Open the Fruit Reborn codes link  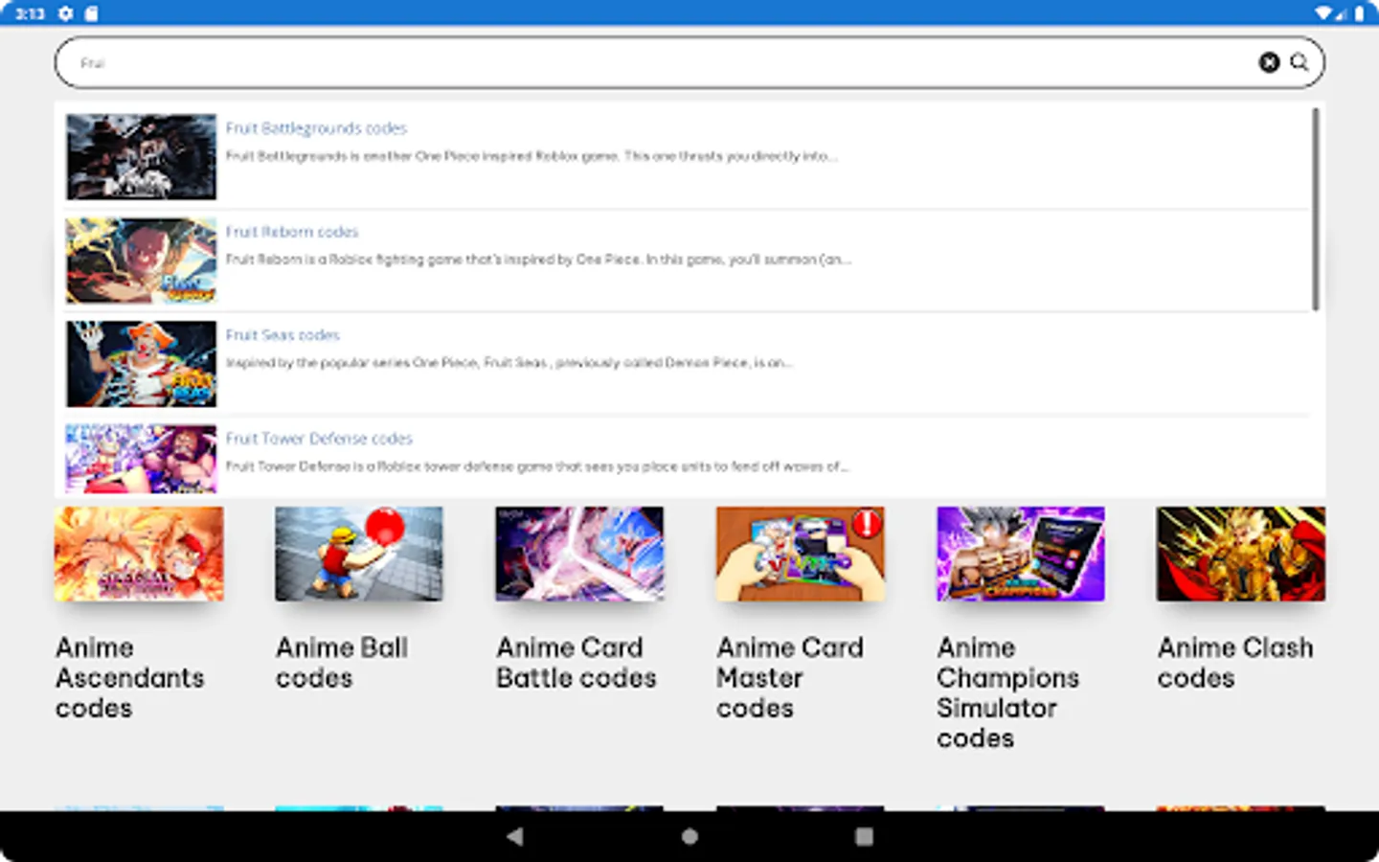click(292, 231)
